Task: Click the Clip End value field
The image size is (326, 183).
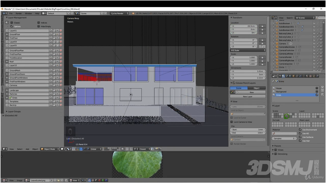Action: 248,133
